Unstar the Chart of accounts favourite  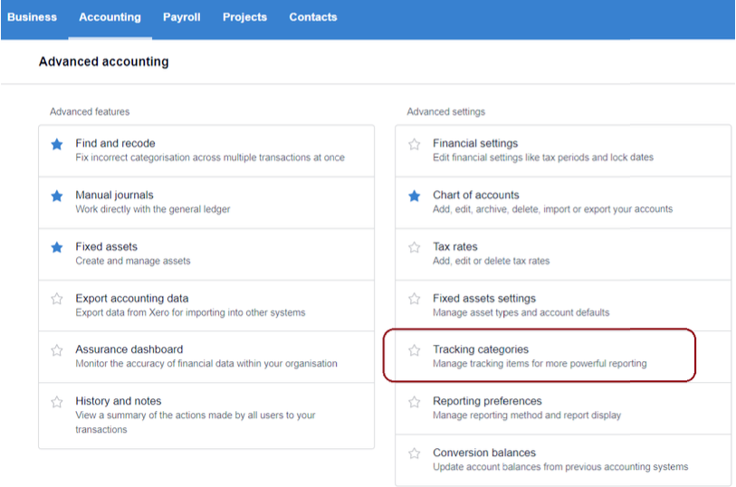coord(414,196)
